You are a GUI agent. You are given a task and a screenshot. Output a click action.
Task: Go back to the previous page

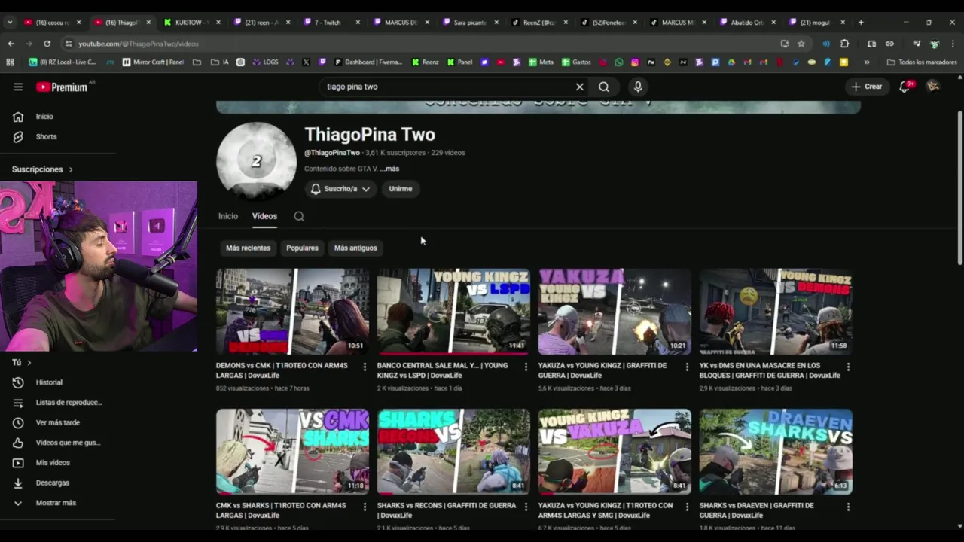11,44
